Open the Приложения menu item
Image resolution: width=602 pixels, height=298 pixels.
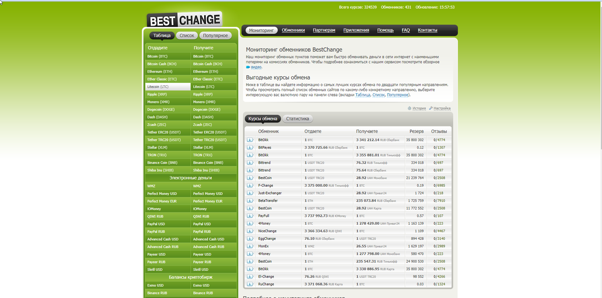tap(356, 30)
